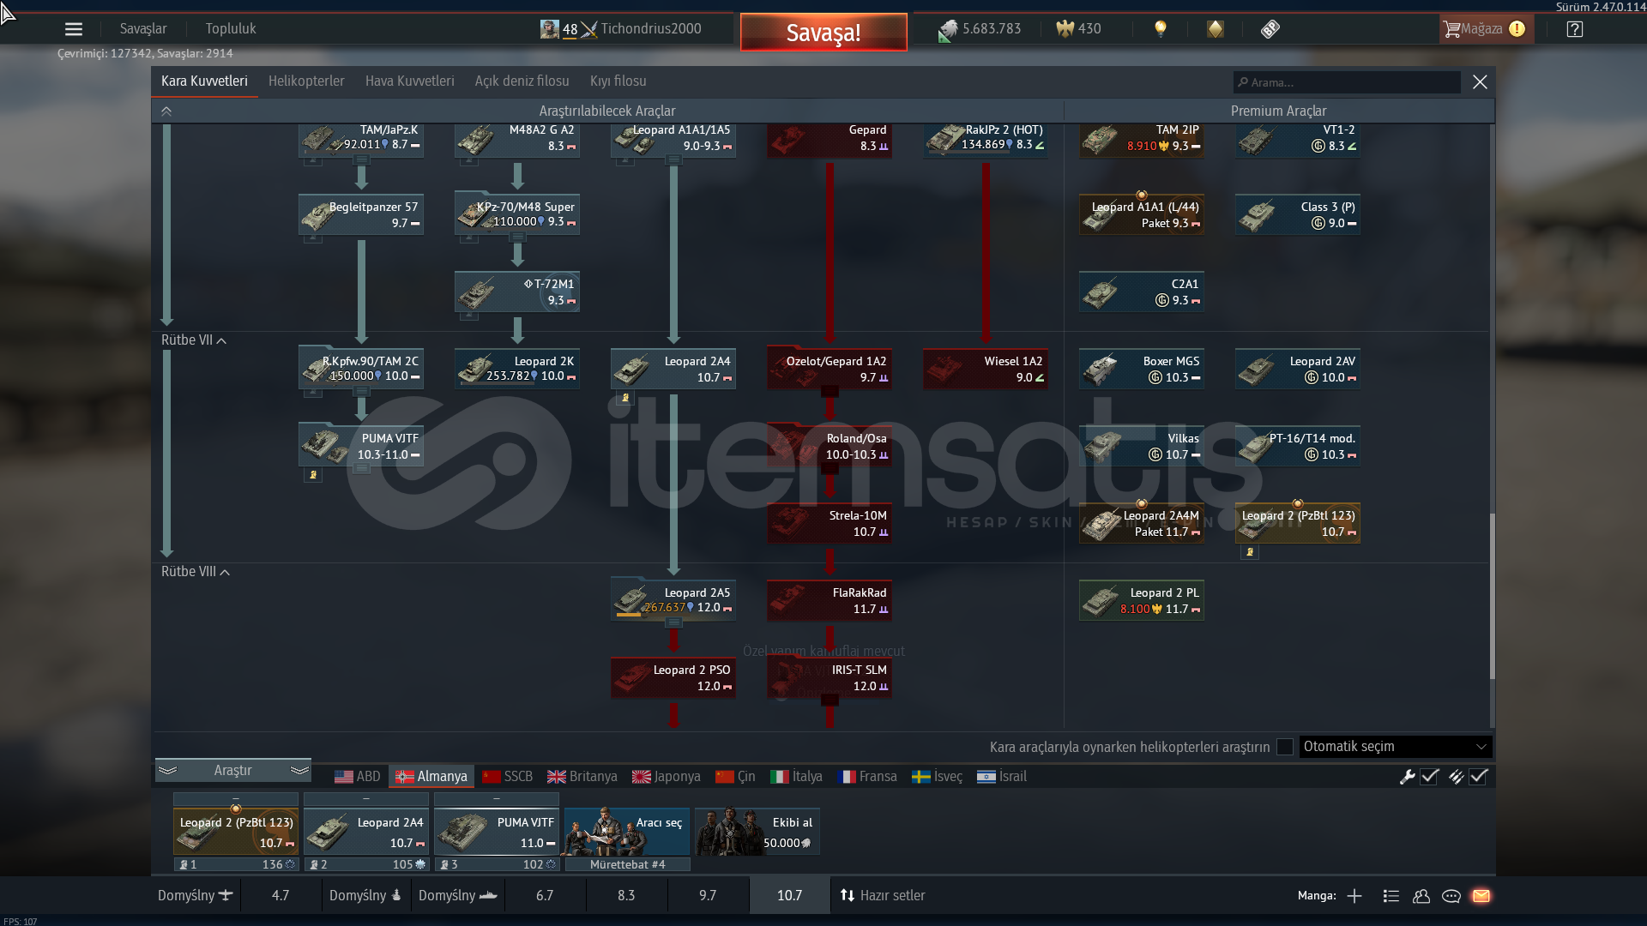Select the 8.3 preset

(x=626, y=896)
